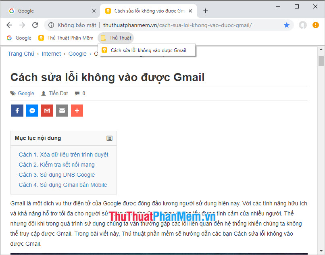Image resolution: width=325 pixels, height=255 pixels.
Task: Reload the current page
Action: [35, 25]
